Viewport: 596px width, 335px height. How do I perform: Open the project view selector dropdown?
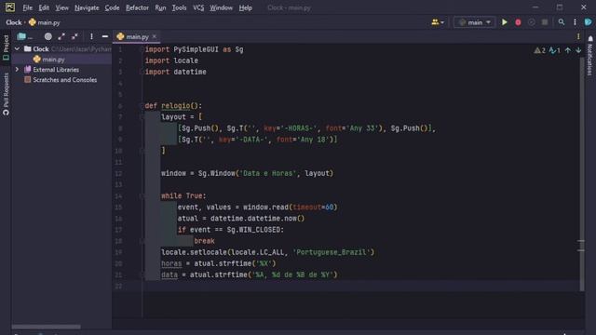point(25,36)
